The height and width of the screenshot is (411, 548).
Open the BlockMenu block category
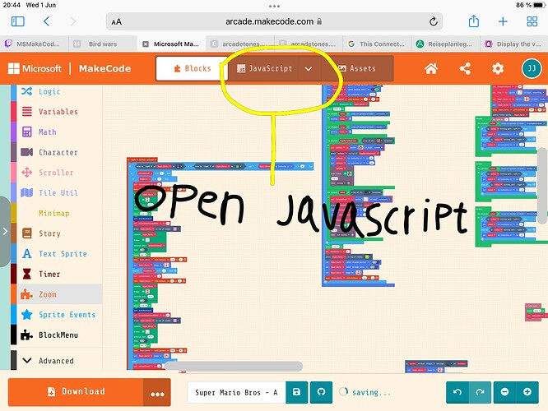point(56,335)
